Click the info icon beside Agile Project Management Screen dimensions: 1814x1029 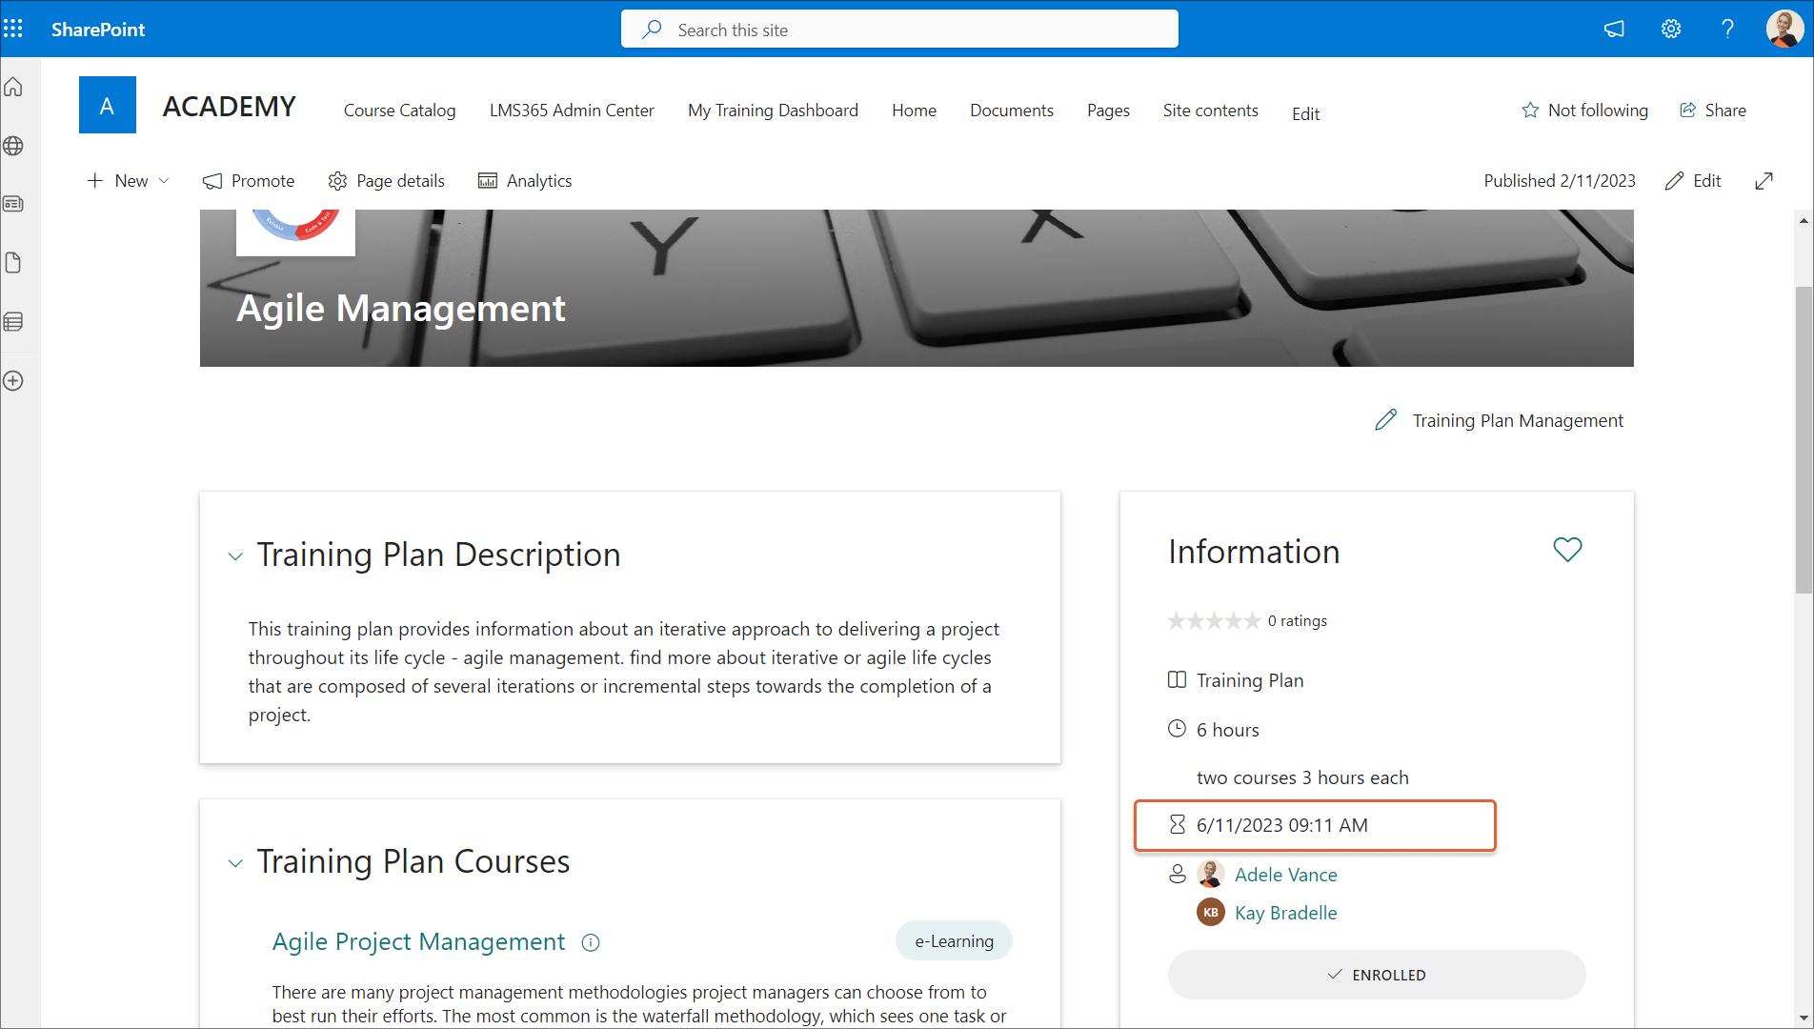(591, 942)
